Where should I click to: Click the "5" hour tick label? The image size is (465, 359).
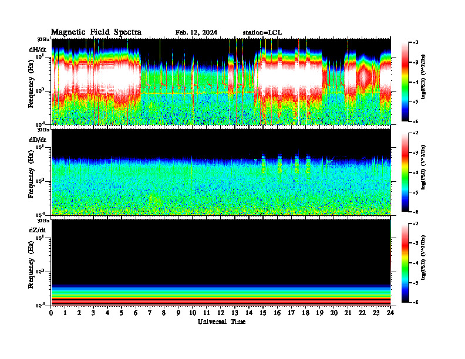[x=122, y=313]
